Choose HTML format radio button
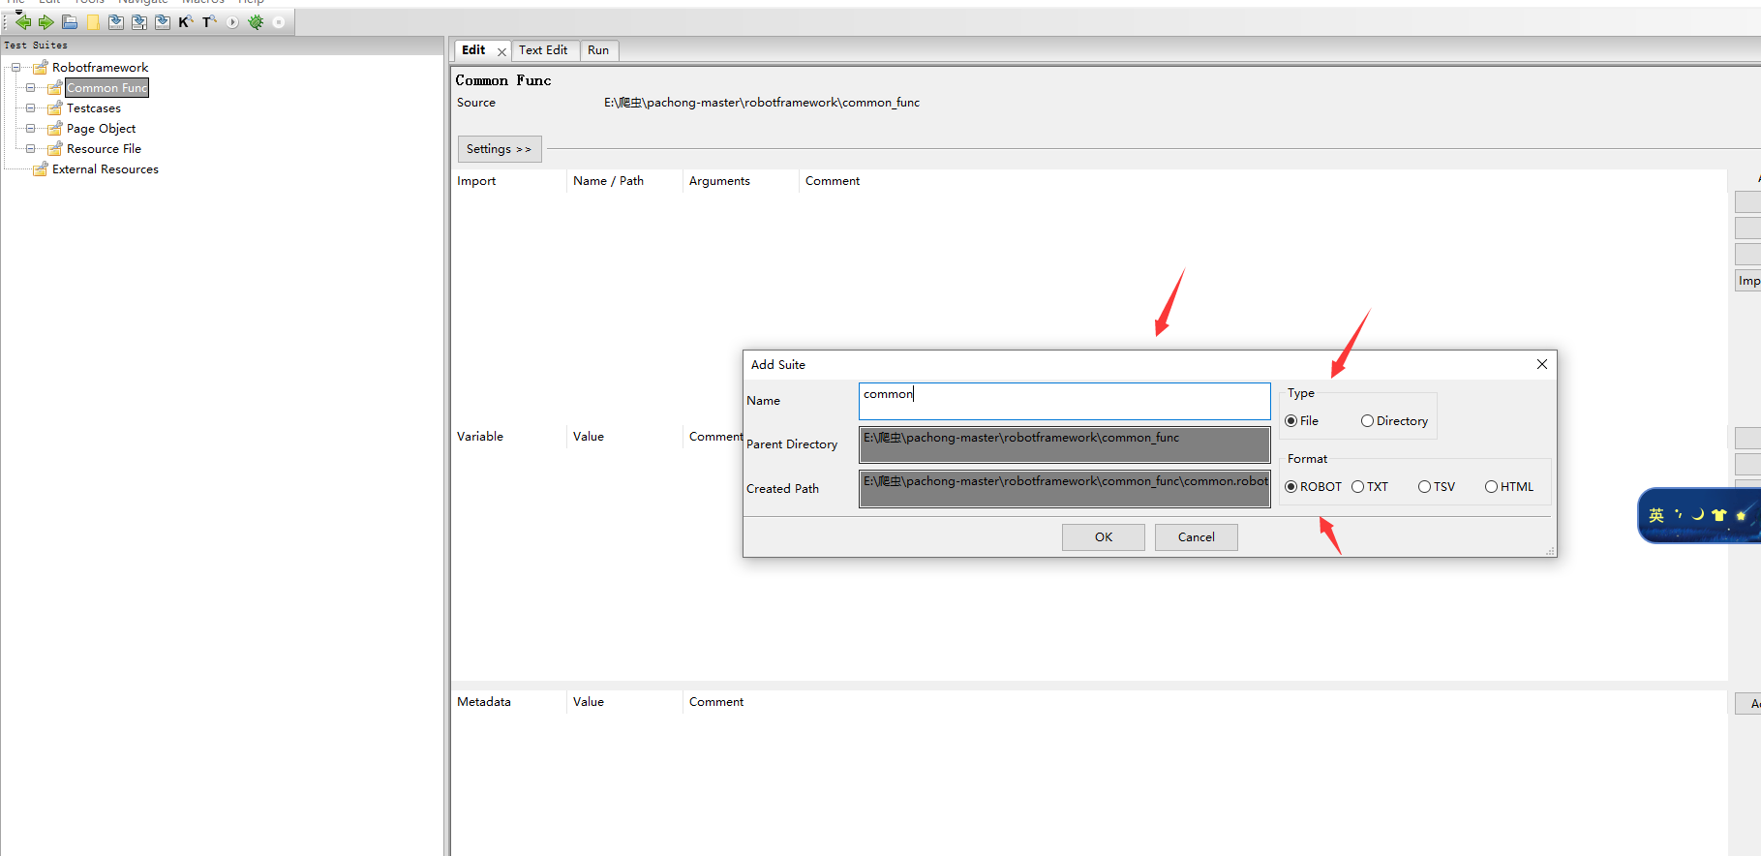 pos(1491,486)
